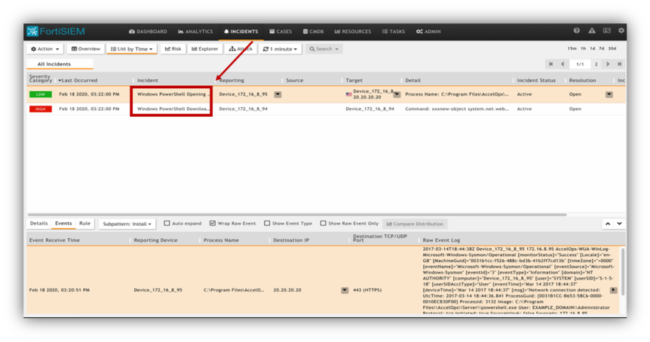Viewport: 650px width, 342px height.
Task: Click the user profile card icon
Action: 606,31
